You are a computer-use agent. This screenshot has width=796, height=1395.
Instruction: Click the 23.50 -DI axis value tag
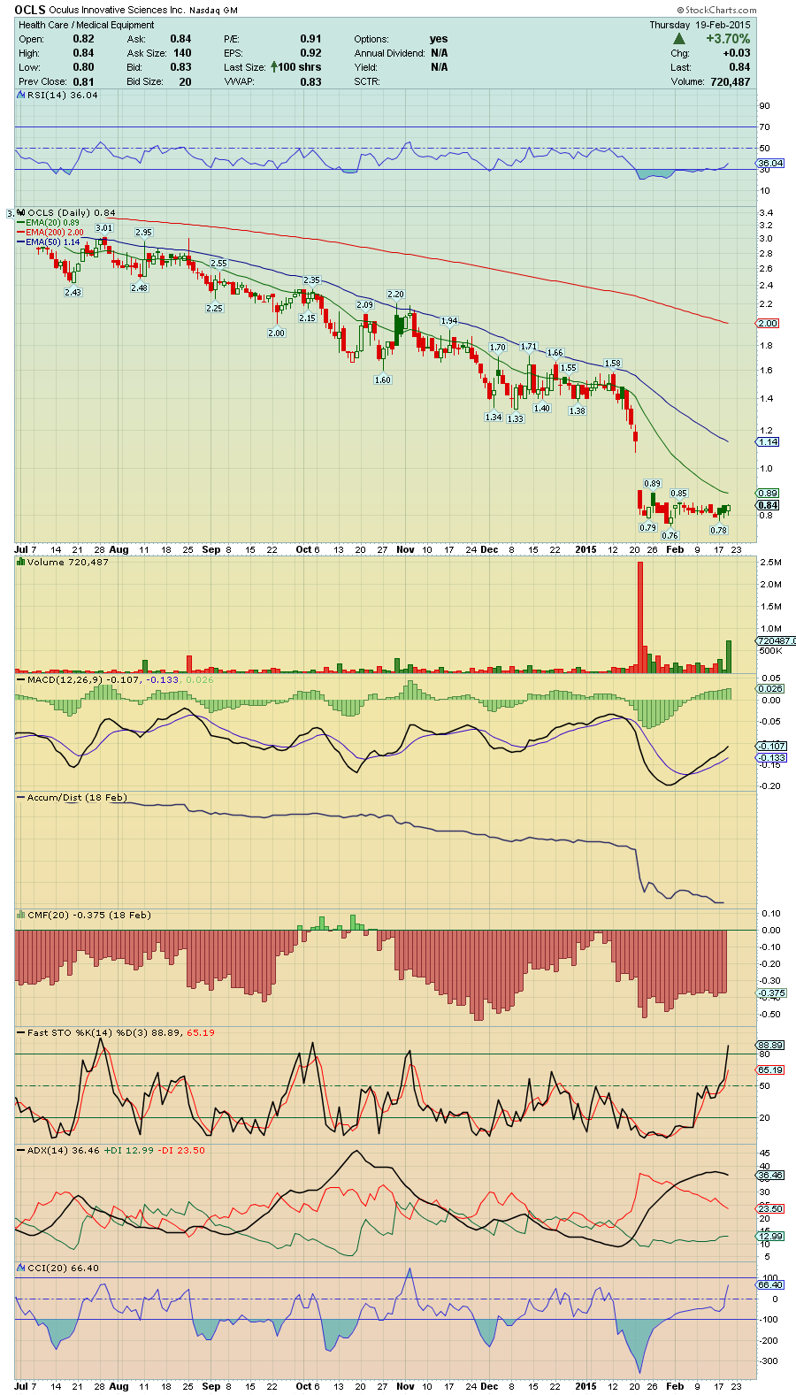click(x=770, y=1208)
